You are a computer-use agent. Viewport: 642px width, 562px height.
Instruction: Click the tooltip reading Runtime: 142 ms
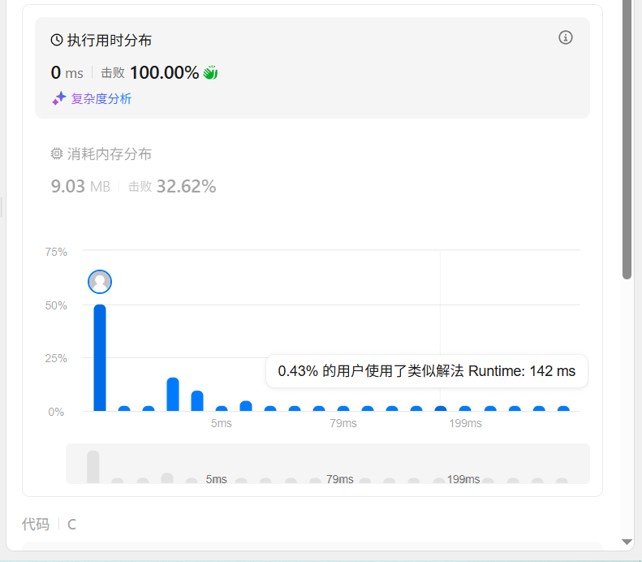tap(427, 371)
